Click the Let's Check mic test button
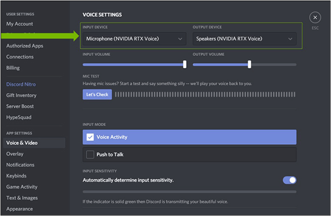 (x=97, y=94)
